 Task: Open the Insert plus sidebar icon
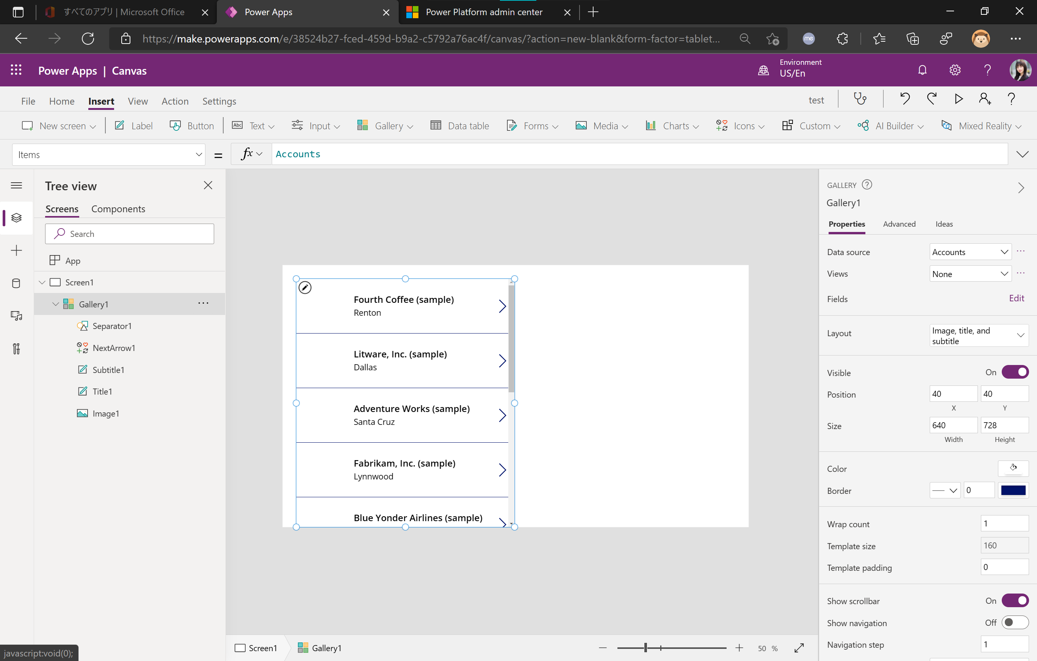(x=16, y=250)
